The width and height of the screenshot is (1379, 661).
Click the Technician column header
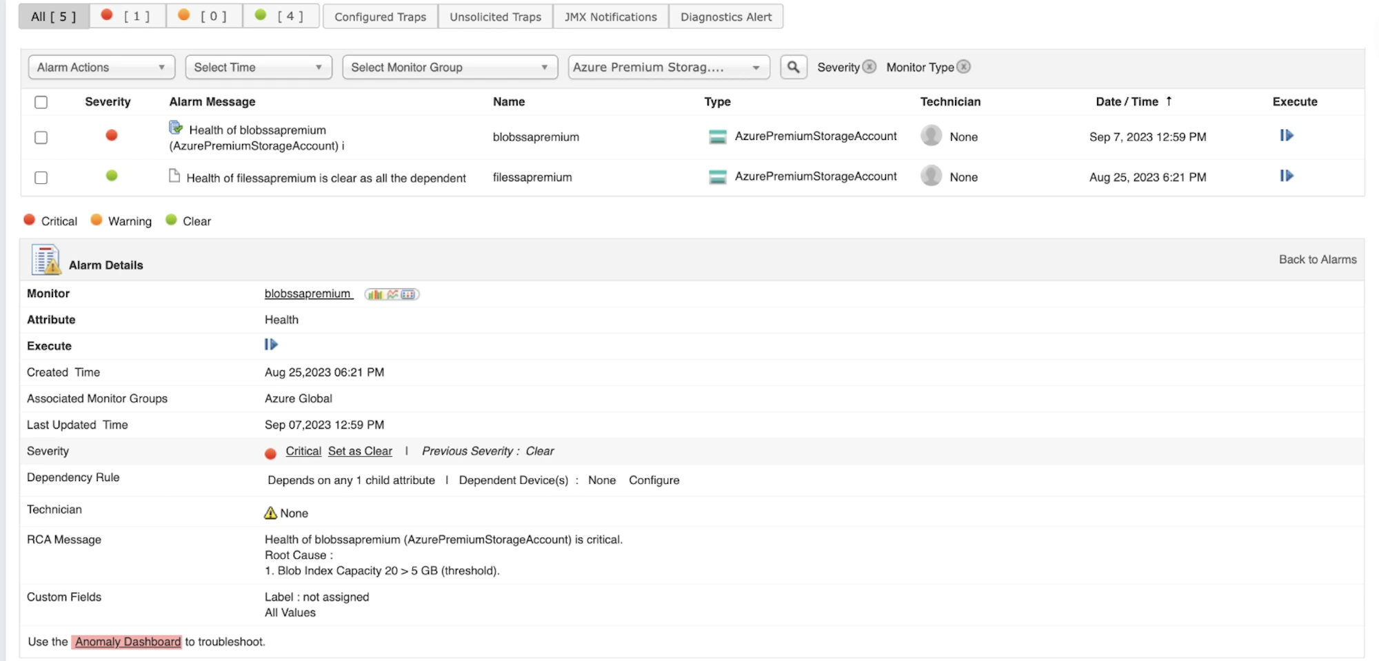[x=950, y=101]
